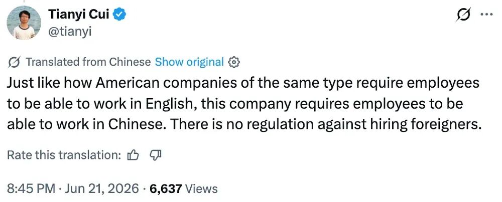Click the Grok icon beside Translated from Chinese
Image resolution: width=502 pixels, height=202 pixels.
click(x=15, y=62)
